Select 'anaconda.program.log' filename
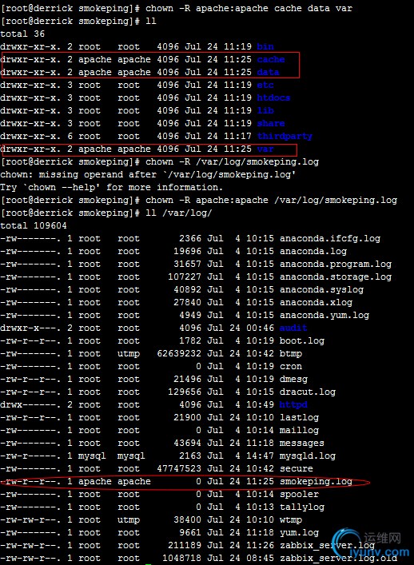414x565 pixels. click(336, 265)
